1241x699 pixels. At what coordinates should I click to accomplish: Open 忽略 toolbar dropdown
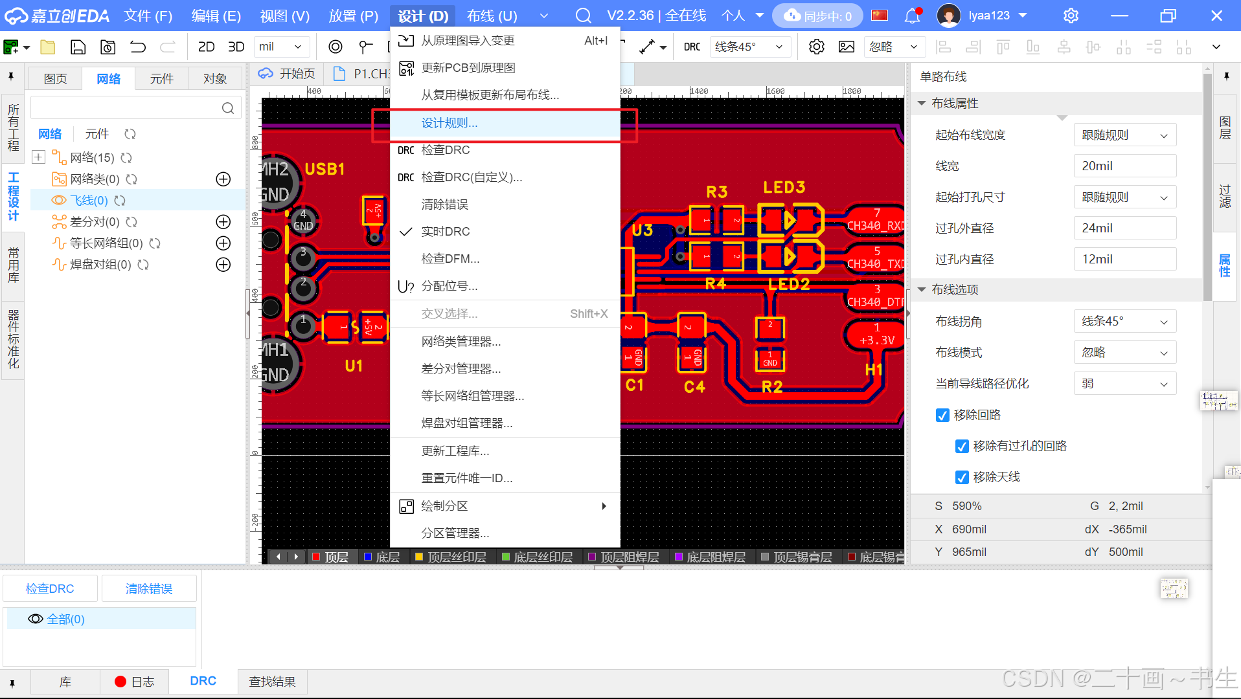click(894, 47)
